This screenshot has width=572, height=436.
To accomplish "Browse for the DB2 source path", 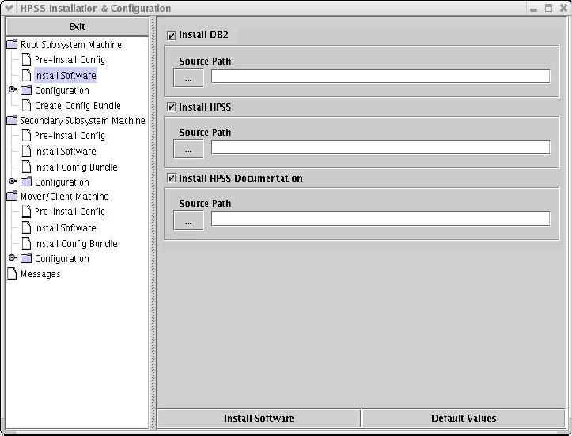I will [188, 78].
